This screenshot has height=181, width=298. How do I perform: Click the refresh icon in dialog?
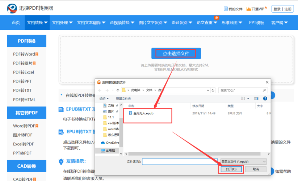213,90
